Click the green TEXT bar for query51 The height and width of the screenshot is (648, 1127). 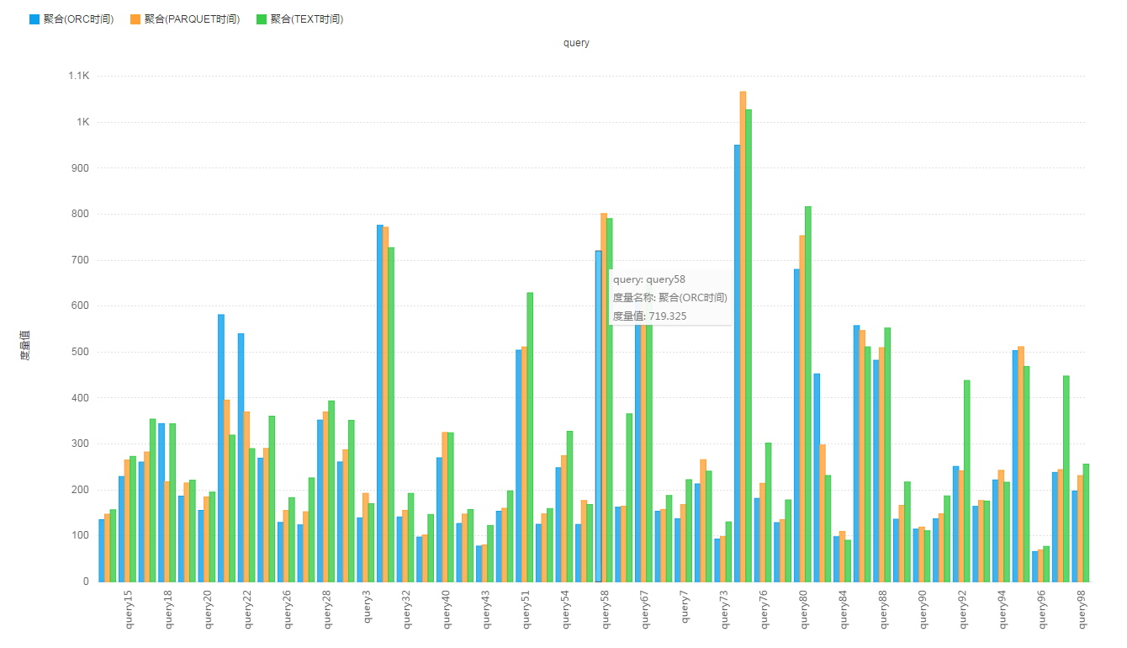point(530,438)
